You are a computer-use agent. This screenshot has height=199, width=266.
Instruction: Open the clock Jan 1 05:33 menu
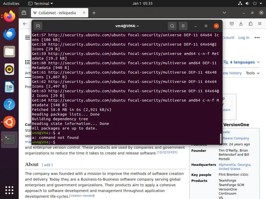pyautogui.click(x=142, y=3)
